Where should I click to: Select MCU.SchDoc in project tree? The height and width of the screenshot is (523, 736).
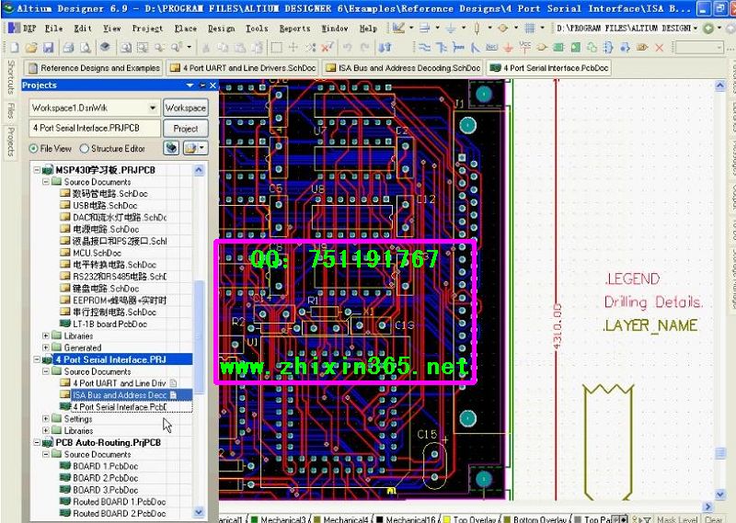tap(97, 253)
